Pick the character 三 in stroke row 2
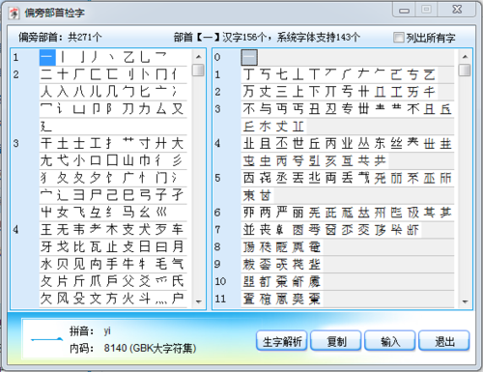 click(x=282, y=92)
